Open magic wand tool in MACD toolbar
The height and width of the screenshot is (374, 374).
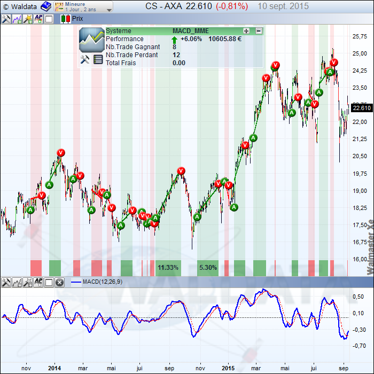(x=28, y=283)
